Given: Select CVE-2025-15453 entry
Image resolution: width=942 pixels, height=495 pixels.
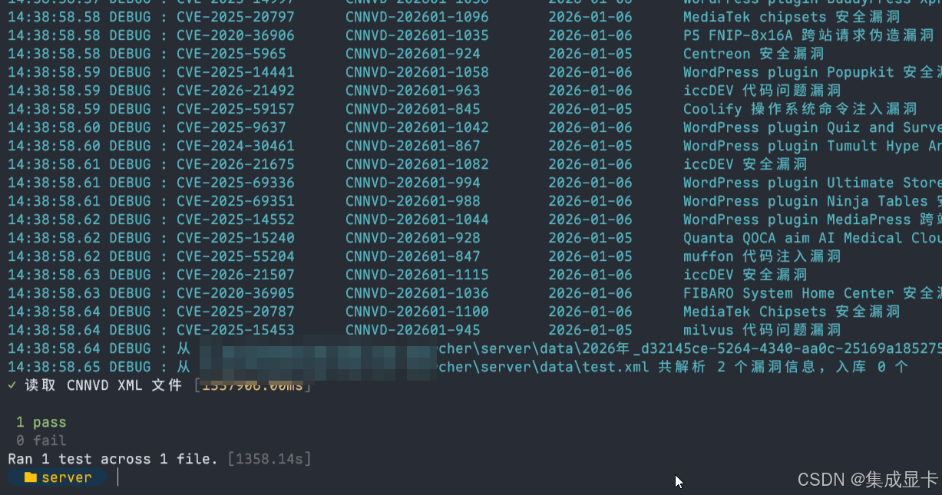Looking at the screenshot, I should tap(235, 330).
